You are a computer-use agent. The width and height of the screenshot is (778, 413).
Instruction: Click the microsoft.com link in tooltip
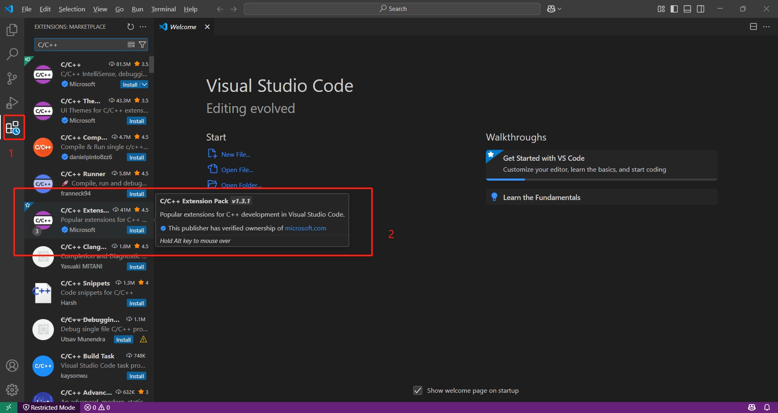(305, 228)
